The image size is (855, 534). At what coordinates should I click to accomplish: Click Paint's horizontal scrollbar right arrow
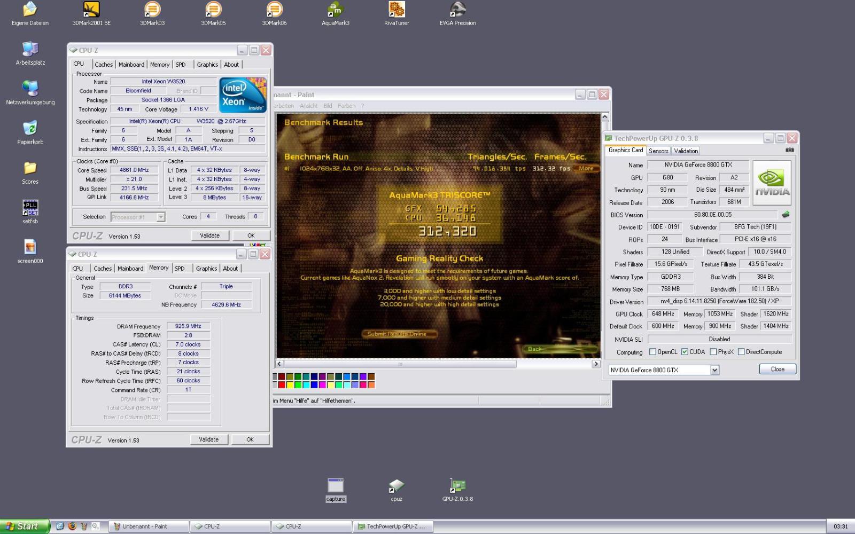596,364
